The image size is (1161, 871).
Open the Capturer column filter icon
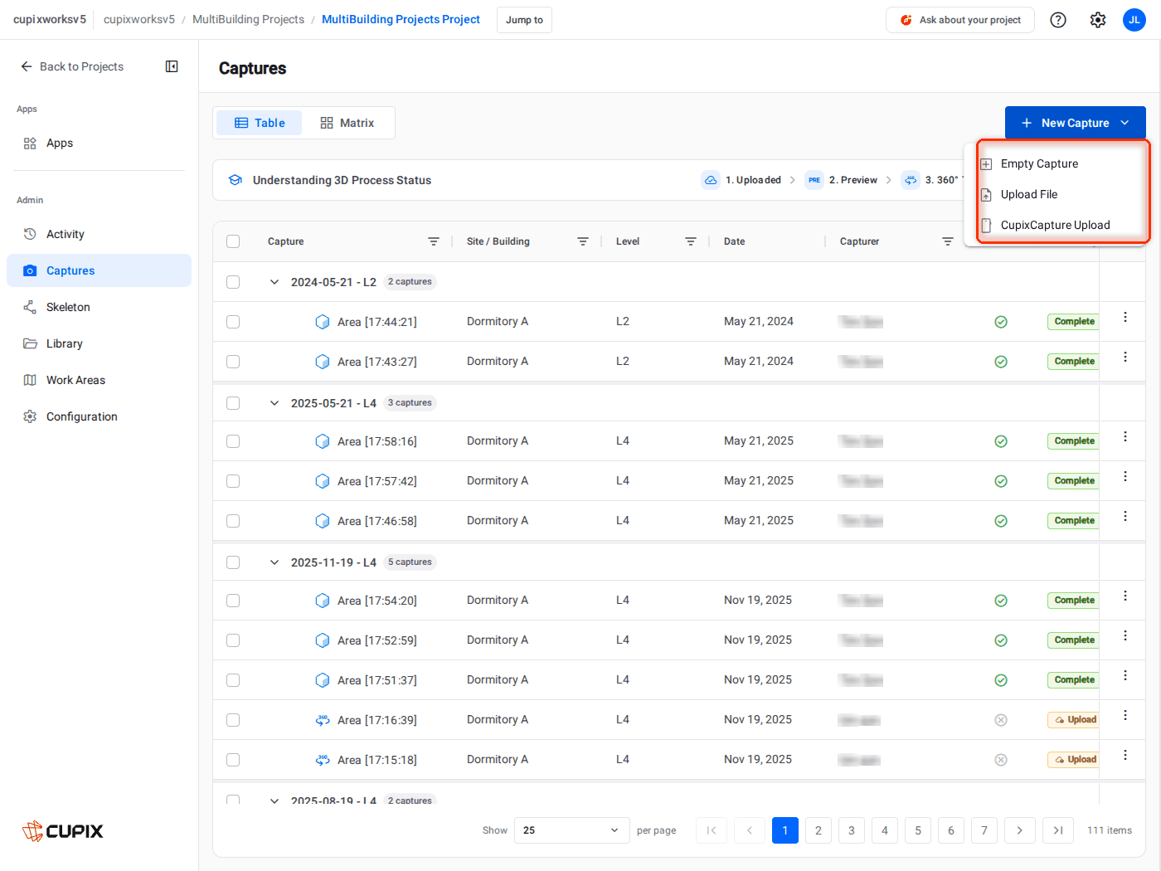pos(948,241)
